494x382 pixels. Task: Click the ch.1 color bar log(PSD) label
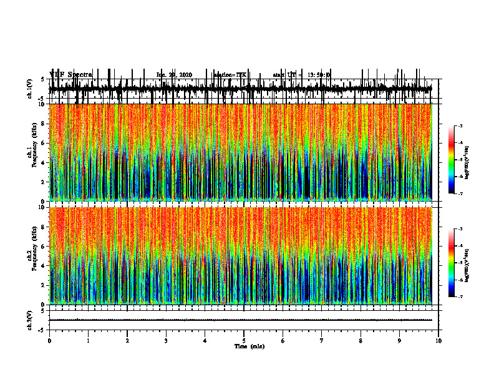467,162
